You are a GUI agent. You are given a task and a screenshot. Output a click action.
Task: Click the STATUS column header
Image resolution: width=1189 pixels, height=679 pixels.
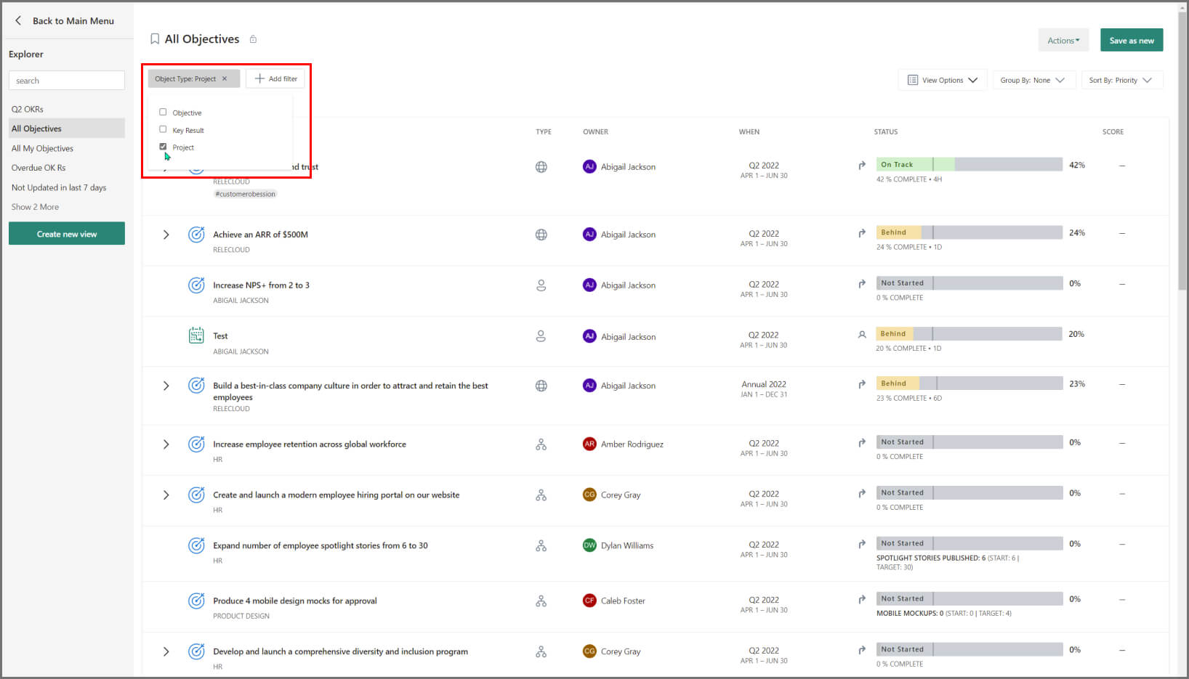[x=886, y=131]
